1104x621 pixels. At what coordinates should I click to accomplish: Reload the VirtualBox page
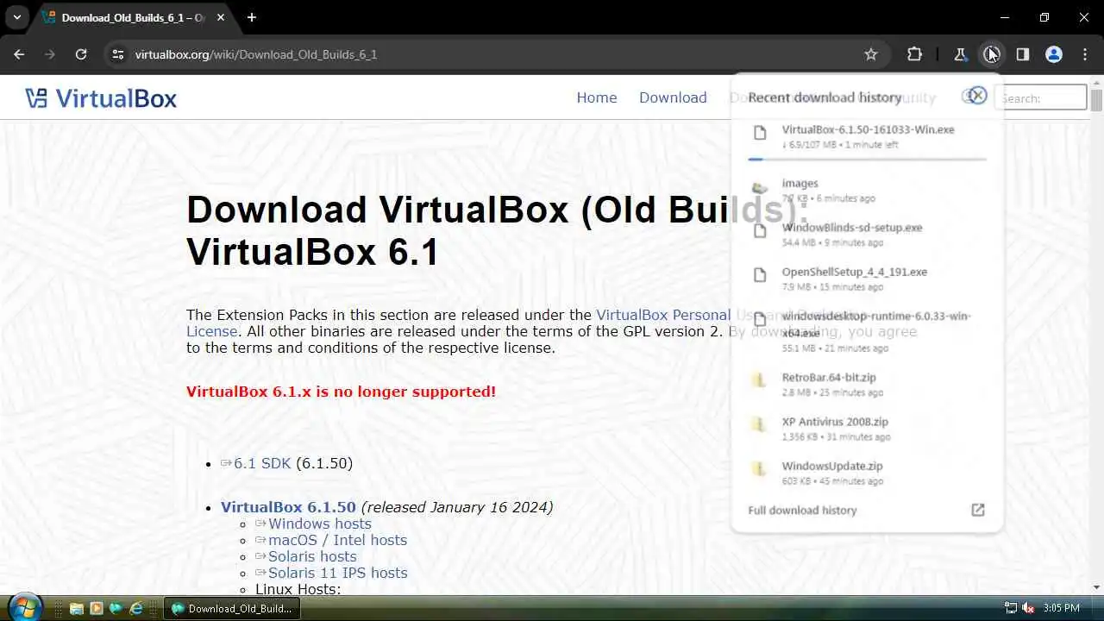81,54
